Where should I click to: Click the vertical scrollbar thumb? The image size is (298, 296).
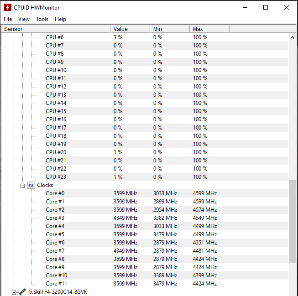[x=293, y=221]
